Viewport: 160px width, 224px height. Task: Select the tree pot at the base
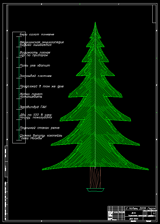95,190
